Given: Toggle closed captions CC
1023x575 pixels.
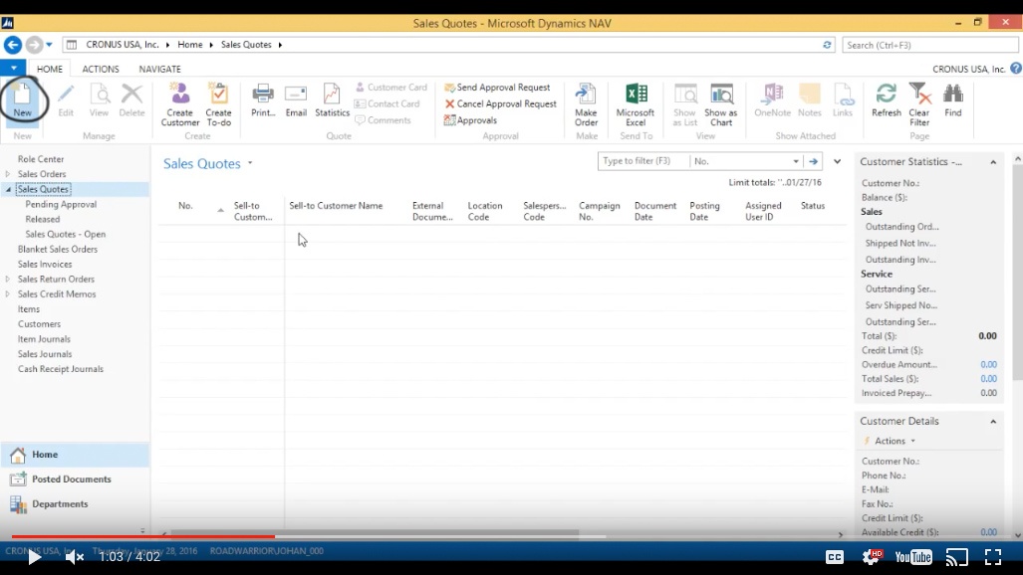Looking at the screenshot, I should pos(835,557).
